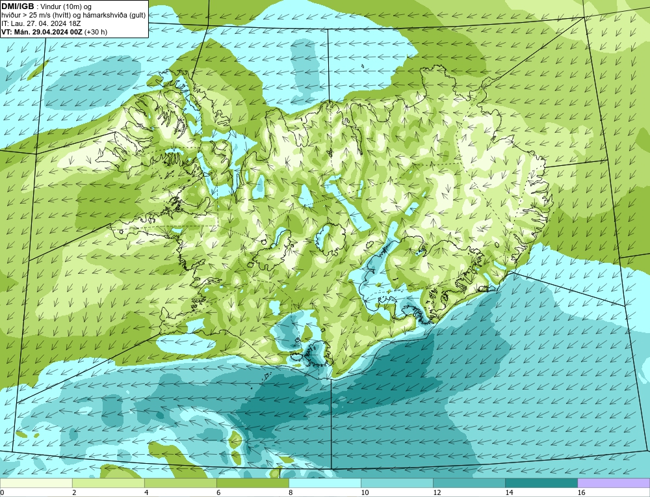Click the 4–6 m/s green swatch
The width and height of the screenshot is (650, 497).
pos(180,483)
